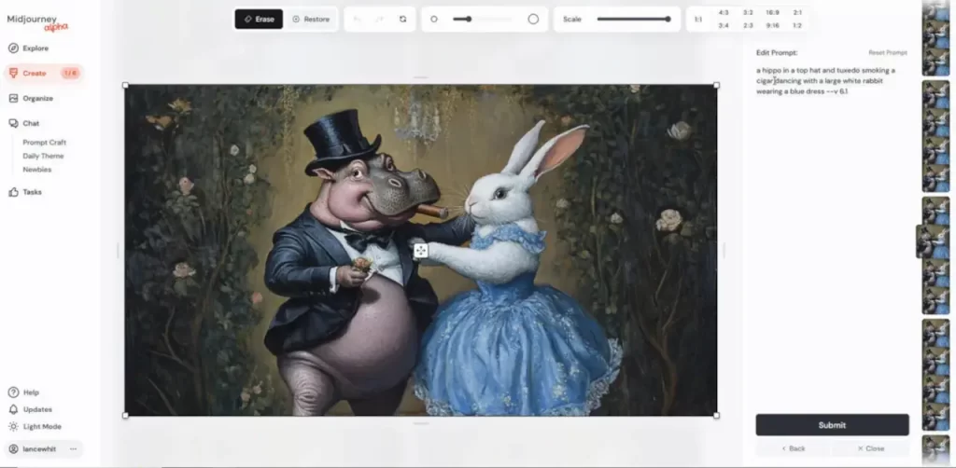Open the lancewhit account options menu
Image resolution: width=956 pixels, height=468 pixels.
tap(73, 448)
